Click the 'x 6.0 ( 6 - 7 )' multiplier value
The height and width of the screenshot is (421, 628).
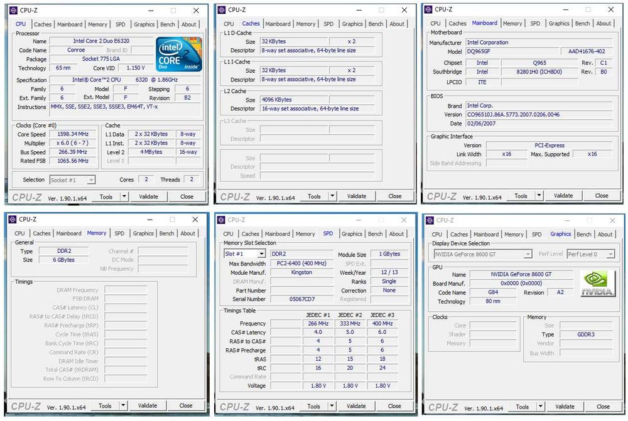pyautogui.click(x=73, y=143)
